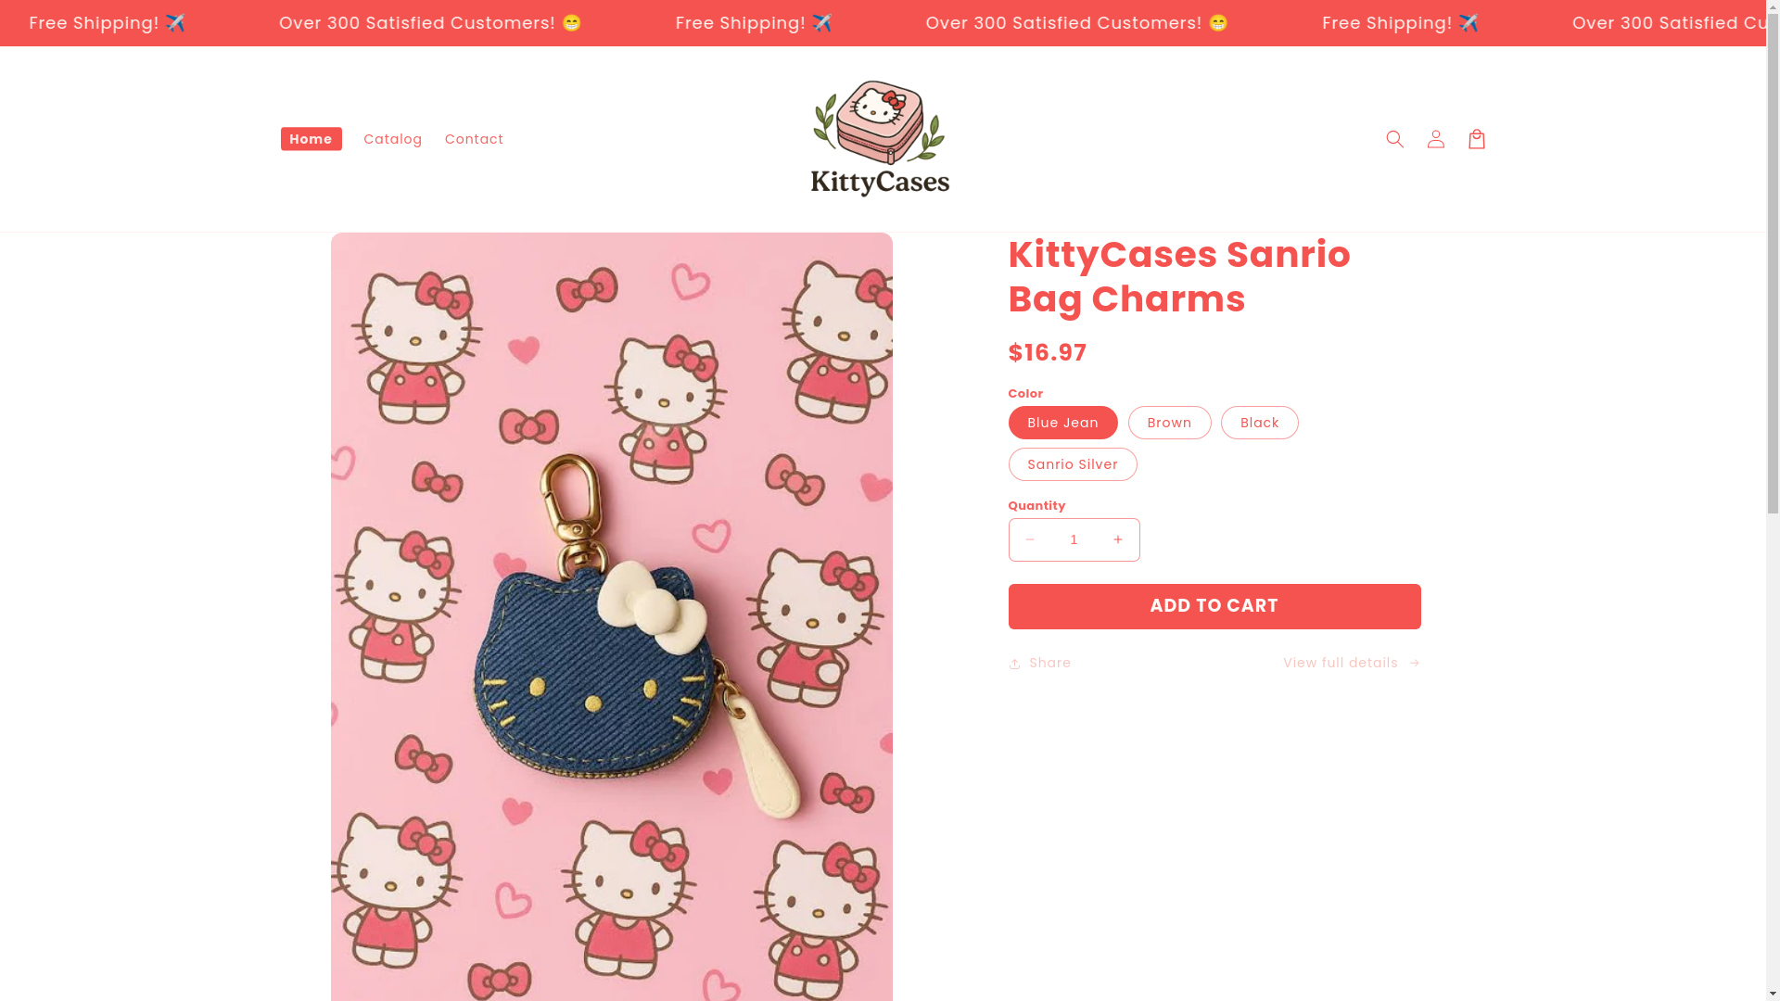The image size is (1780, 1001).
Task: Click the KittyCases logo
Action: 880,139
